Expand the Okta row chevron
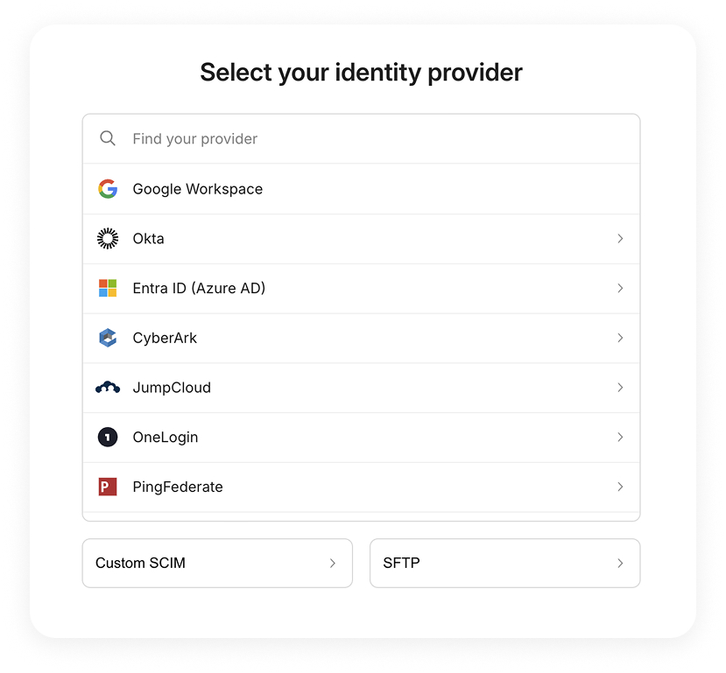Screen dimensions: 726x673 tap(620, 239)
